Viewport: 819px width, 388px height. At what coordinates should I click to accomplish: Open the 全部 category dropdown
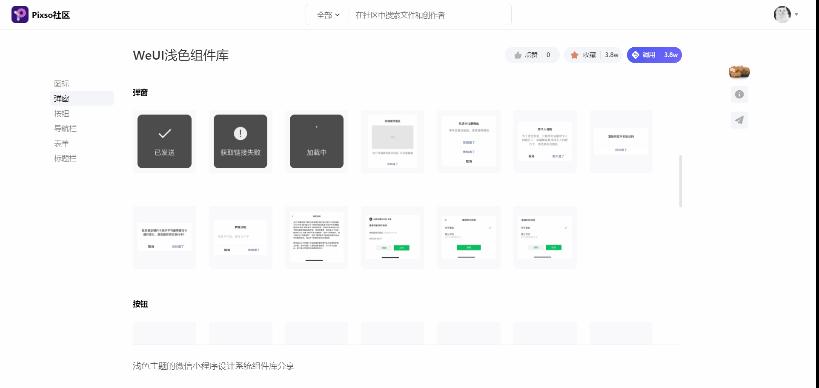tap(328, 15)
